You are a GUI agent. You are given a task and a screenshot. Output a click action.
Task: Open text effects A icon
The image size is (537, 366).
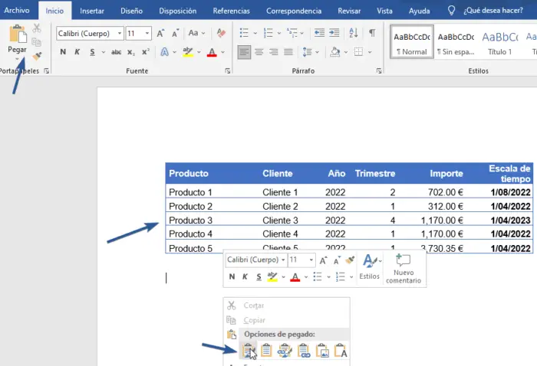coord(165,52)
